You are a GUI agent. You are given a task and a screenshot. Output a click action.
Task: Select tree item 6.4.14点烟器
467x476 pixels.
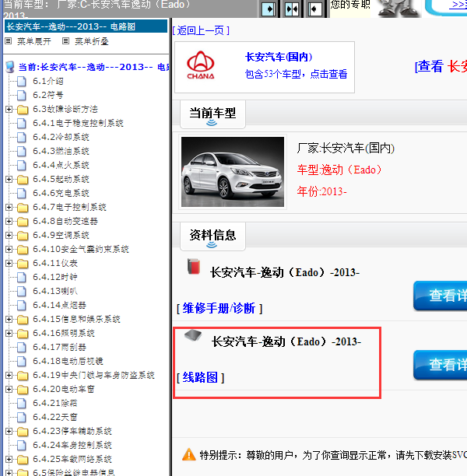(x=60, y=305)
